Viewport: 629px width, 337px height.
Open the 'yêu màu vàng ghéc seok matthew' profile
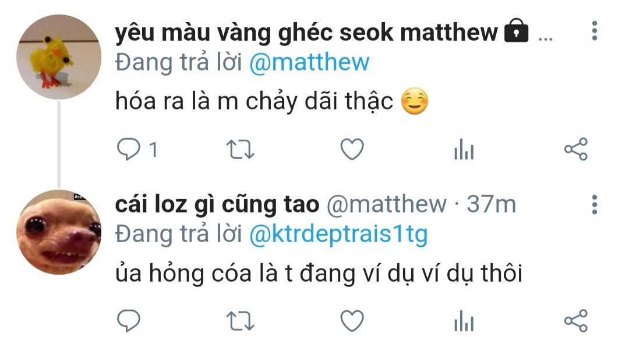[306, 33]
